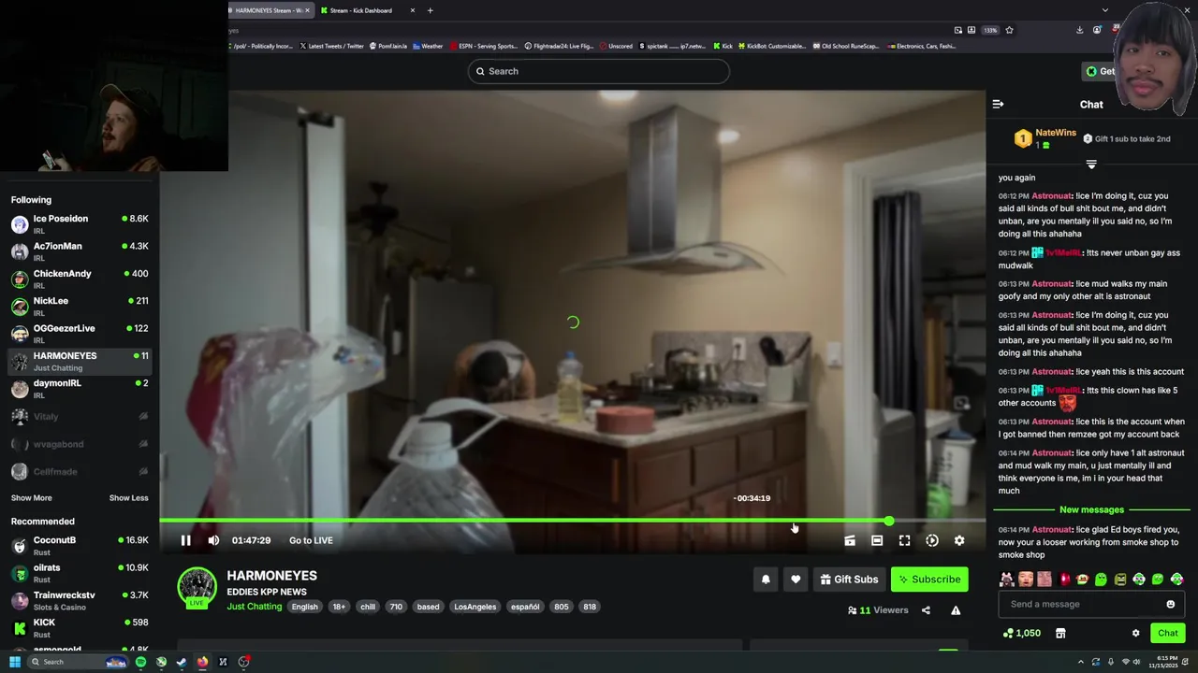Click the share stream icon
Viewport: 1198px width, 673px height.
point(926,610)
